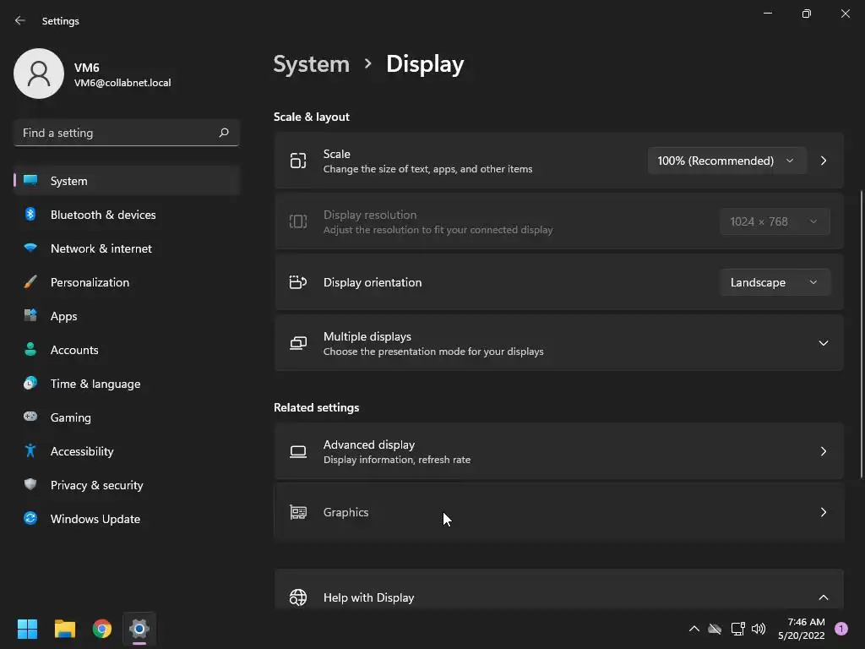Screen dimensions: 865x649
Task: Click the Apps icon in the sidebar
Action: 30,316
